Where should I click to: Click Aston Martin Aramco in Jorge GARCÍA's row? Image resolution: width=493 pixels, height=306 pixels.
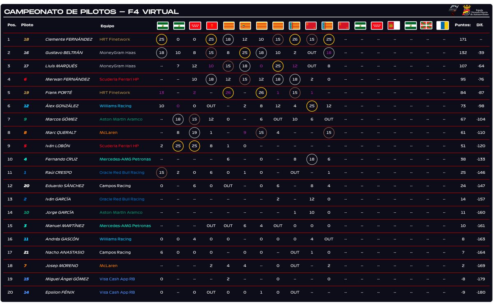click(121, 212)
